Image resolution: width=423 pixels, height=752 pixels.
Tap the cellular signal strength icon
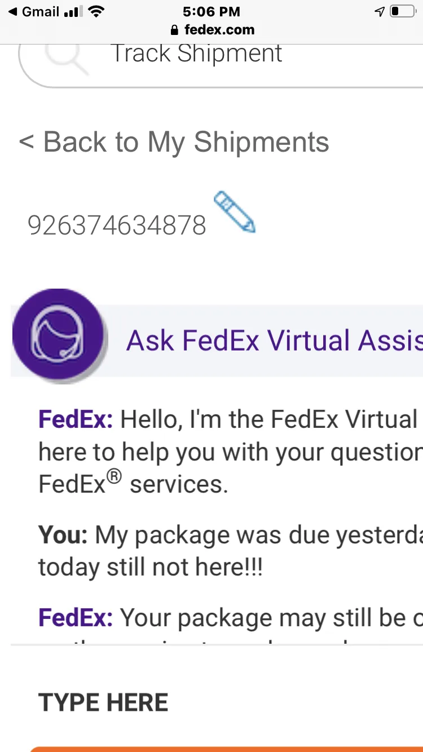pos(72,11)
